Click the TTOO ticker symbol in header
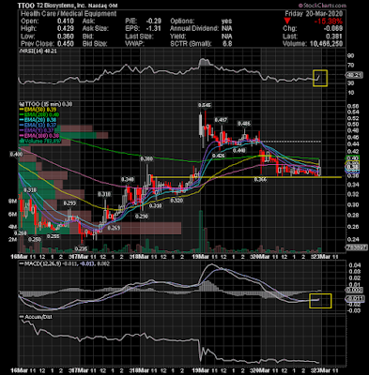The height and width of the screenshot is (375, 369). pyautogui.click(x=27, y=6)
